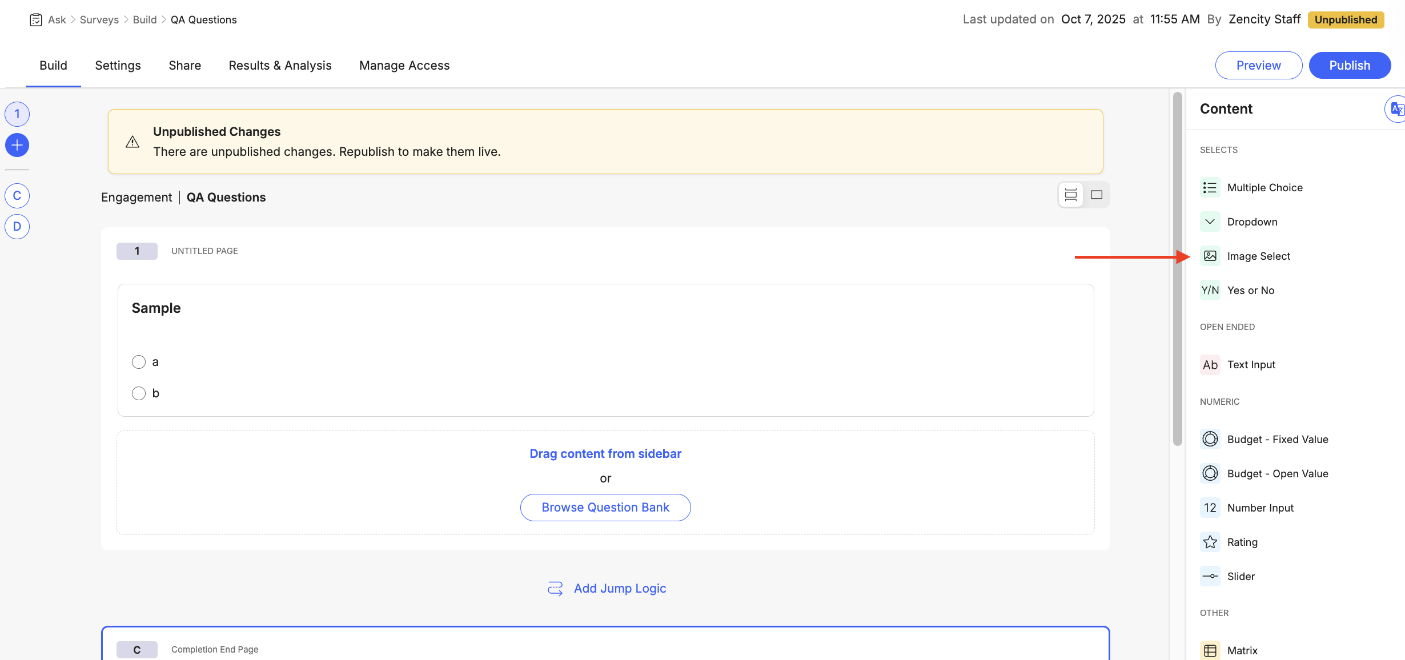The height and width of the screenshot is (660, 1405).
Task: Click Surveys in the breadcrumb
Action: (99, 20)
